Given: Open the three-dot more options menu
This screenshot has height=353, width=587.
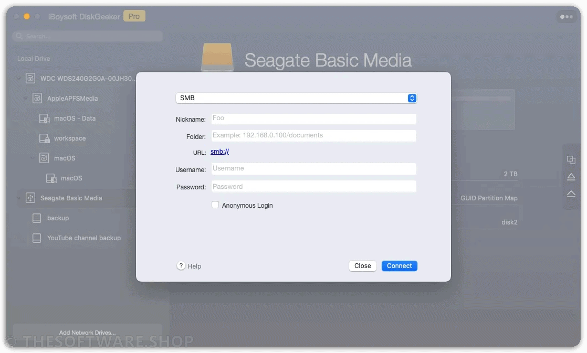Looking at the screenshot, I should coord(566,16).
